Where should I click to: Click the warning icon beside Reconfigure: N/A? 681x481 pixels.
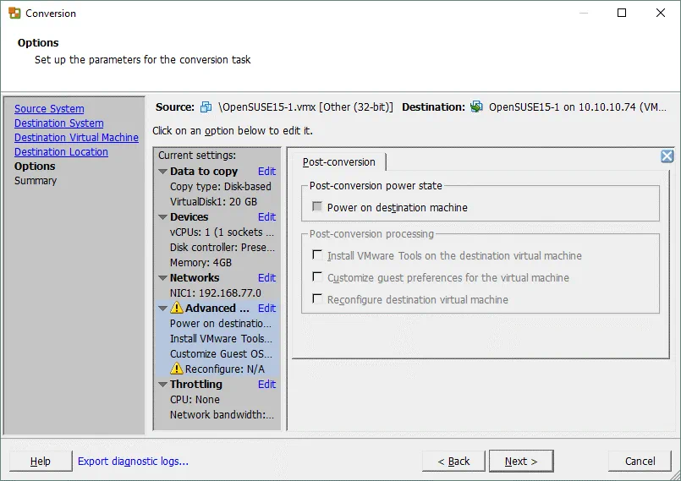pyautogui.click(x=177, y=369)
